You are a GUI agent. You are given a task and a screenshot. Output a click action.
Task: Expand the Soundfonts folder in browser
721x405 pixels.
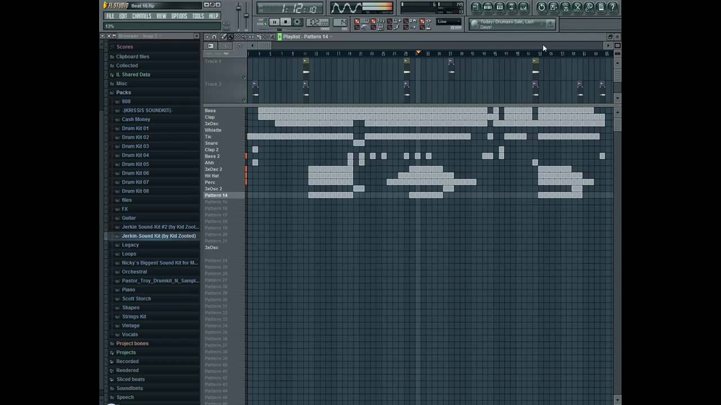click(x=130, y=388)
